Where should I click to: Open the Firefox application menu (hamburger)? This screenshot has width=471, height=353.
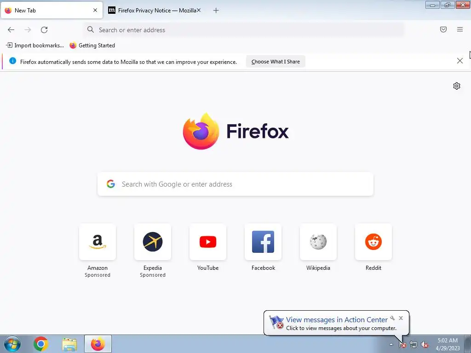(460, 29)
